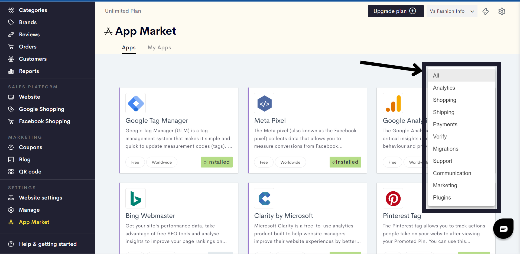520x254 pixels.
Task: Click the Blog label in sidebar
Action: point(25,159)
